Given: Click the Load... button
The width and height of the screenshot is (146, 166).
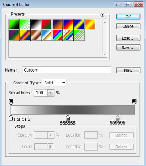Looking at the screenshot, I should click(128, 38).
